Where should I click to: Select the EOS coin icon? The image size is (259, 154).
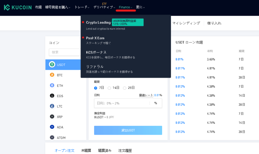click(x=52, y=96)
